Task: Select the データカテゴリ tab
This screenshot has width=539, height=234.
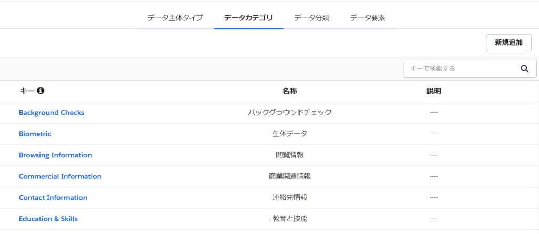Action: click(x=248, y=18)
